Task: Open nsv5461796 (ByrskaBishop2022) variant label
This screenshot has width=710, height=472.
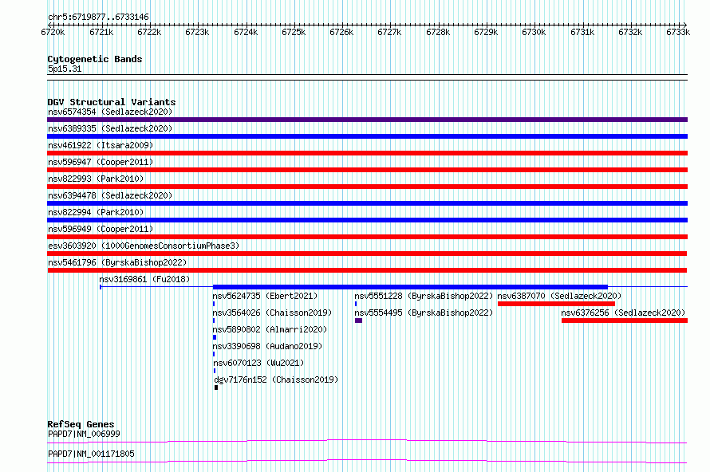Action: click(x=117, y=262)
